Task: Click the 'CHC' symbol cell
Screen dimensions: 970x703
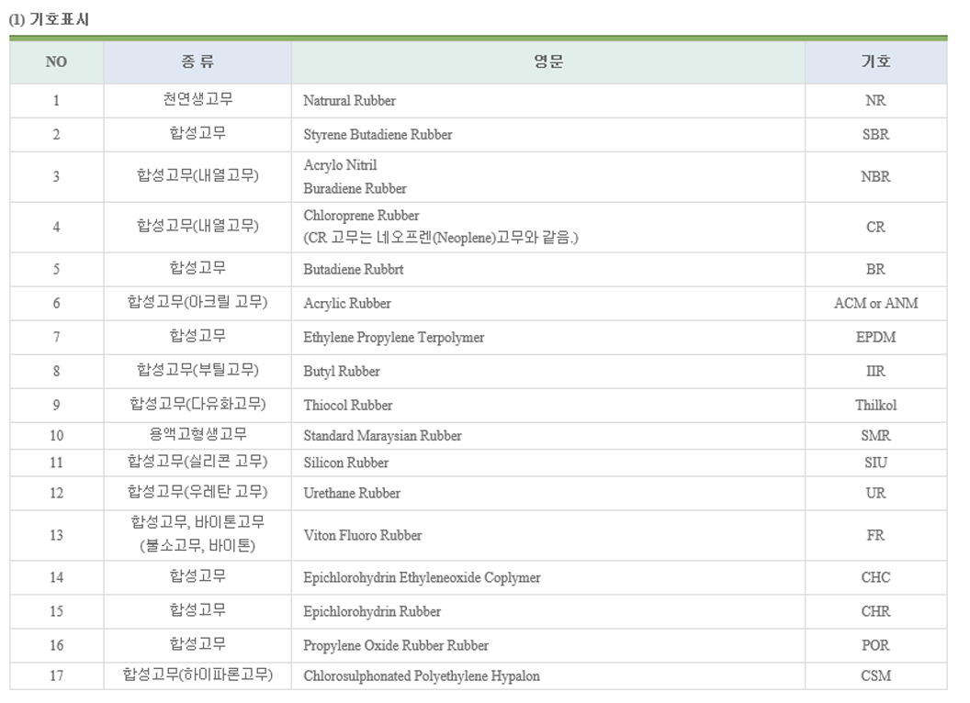Action: (x=875, y=577)
